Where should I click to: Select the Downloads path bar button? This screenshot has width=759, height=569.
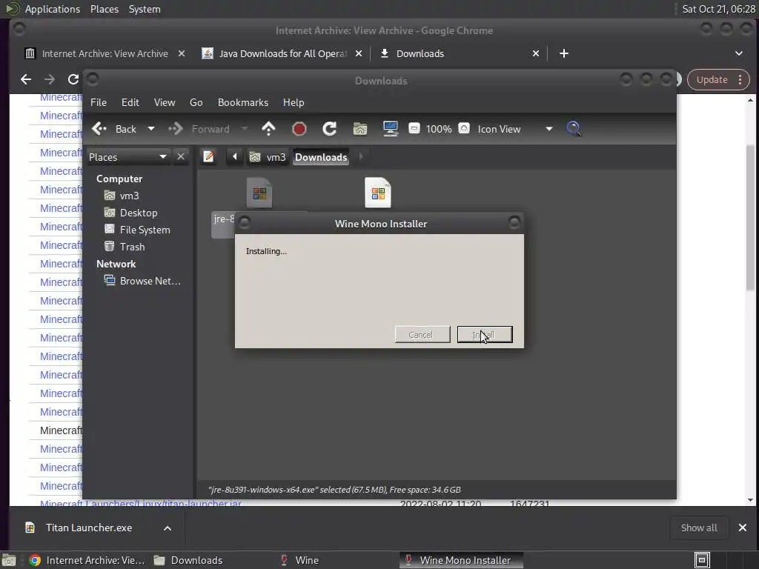coord(321,157)
